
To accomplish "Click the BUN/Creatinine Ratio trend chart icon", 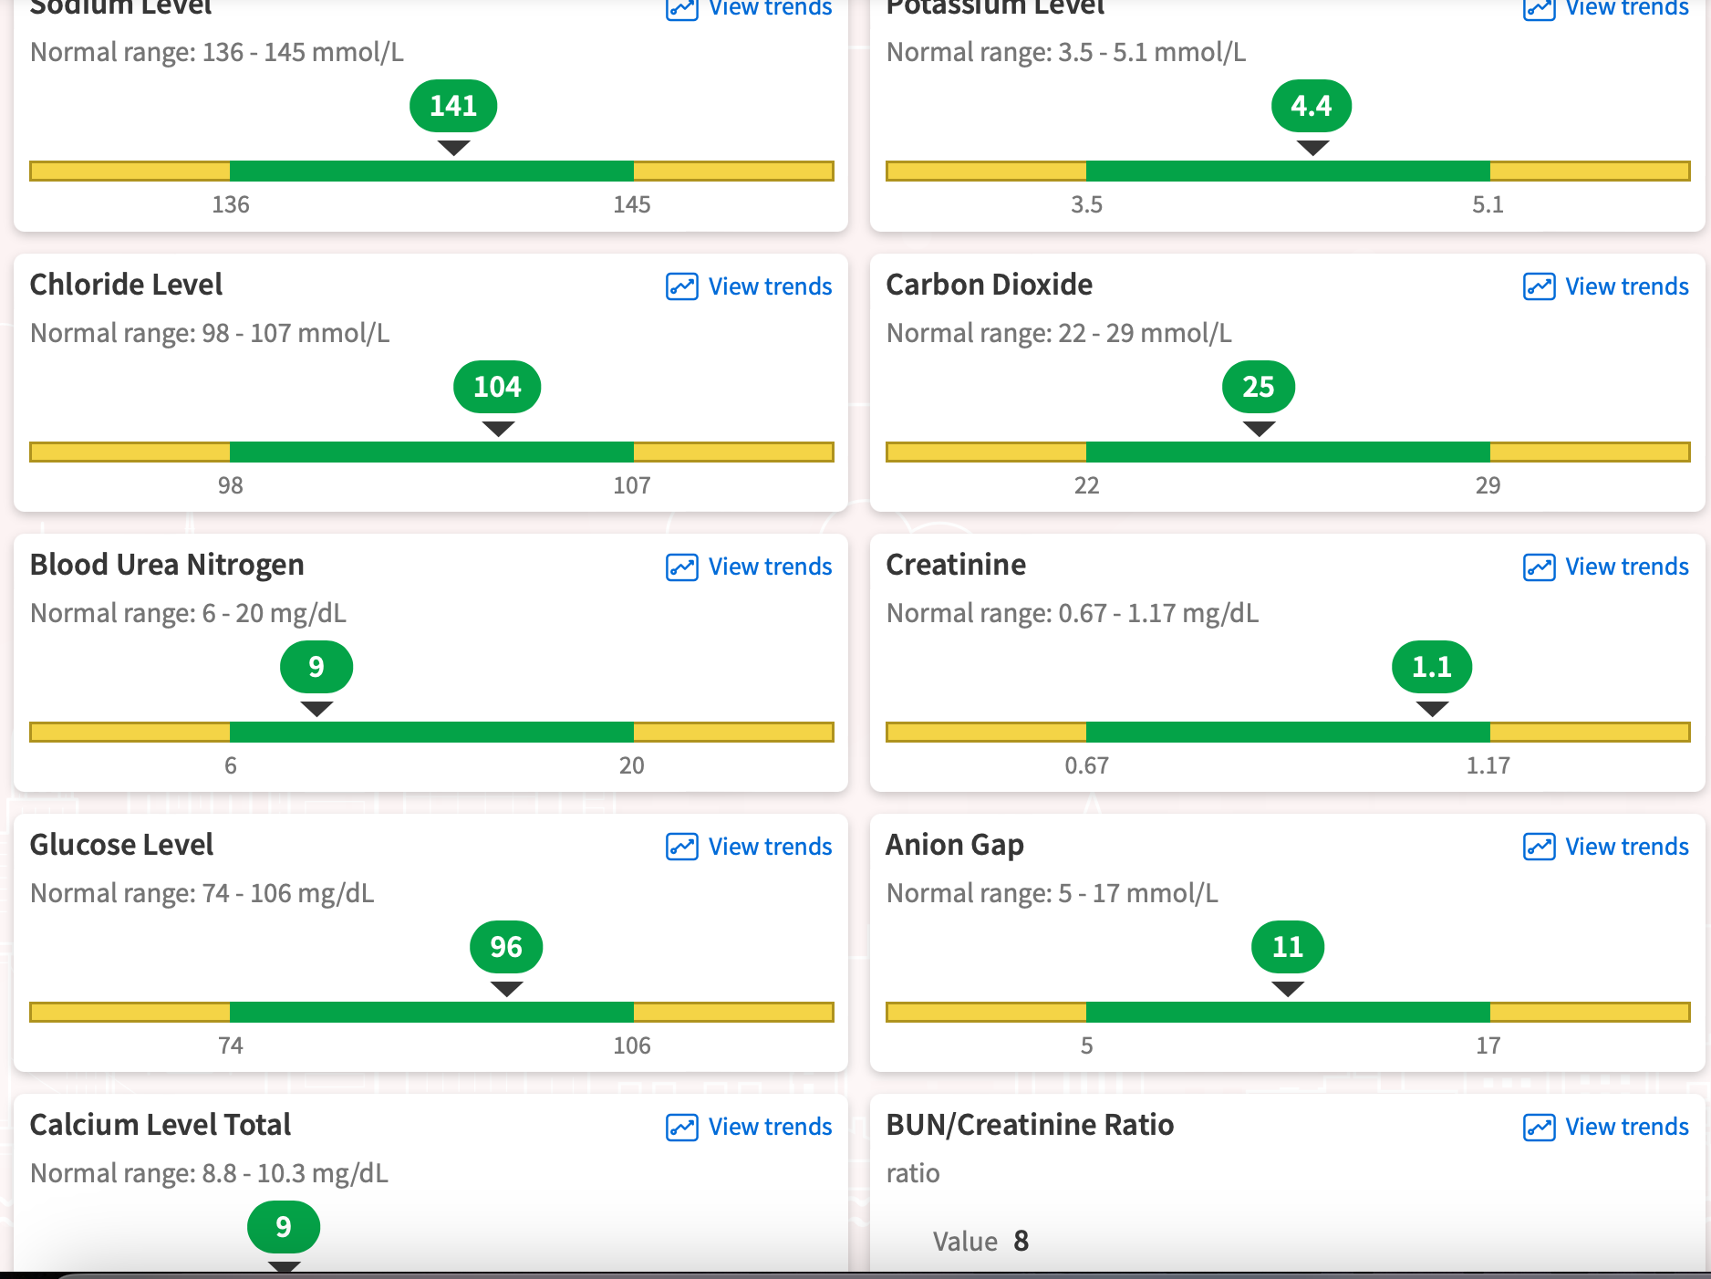I will coord(1539,1127).
